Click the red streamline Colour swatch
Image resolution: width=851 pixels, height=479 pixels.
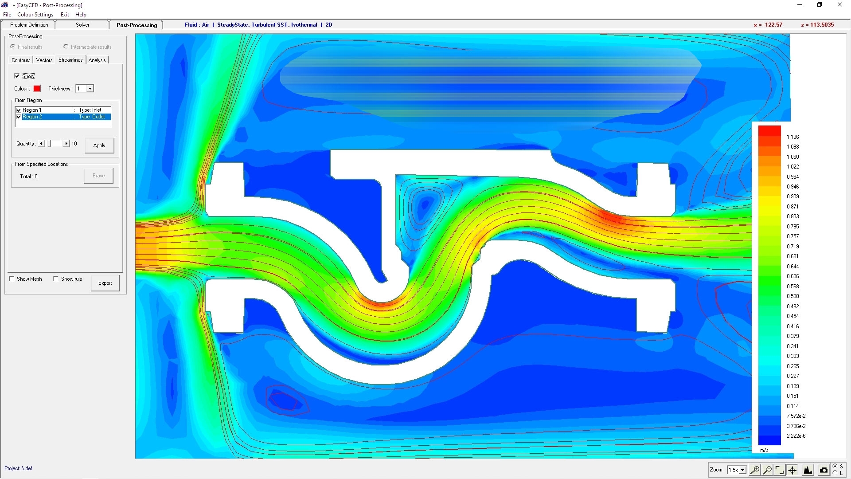click(x=37, y=89)
